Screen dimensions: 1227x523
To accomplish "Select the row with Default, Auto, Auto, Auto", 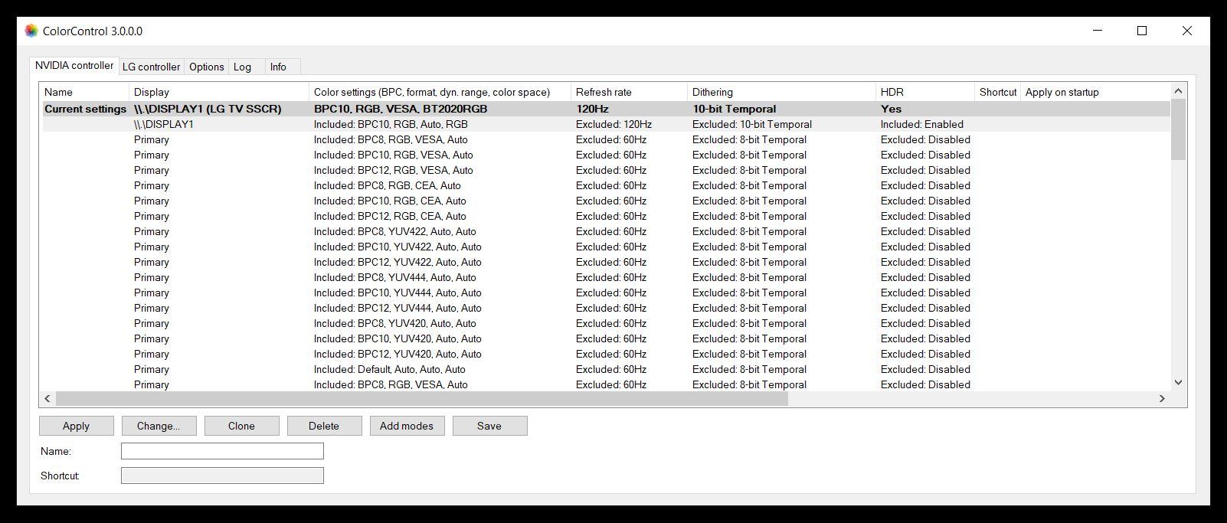I will pos(606,369).
